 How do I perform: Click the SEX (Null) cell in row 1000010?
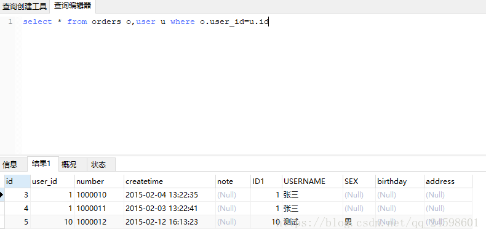click(359, 194)
